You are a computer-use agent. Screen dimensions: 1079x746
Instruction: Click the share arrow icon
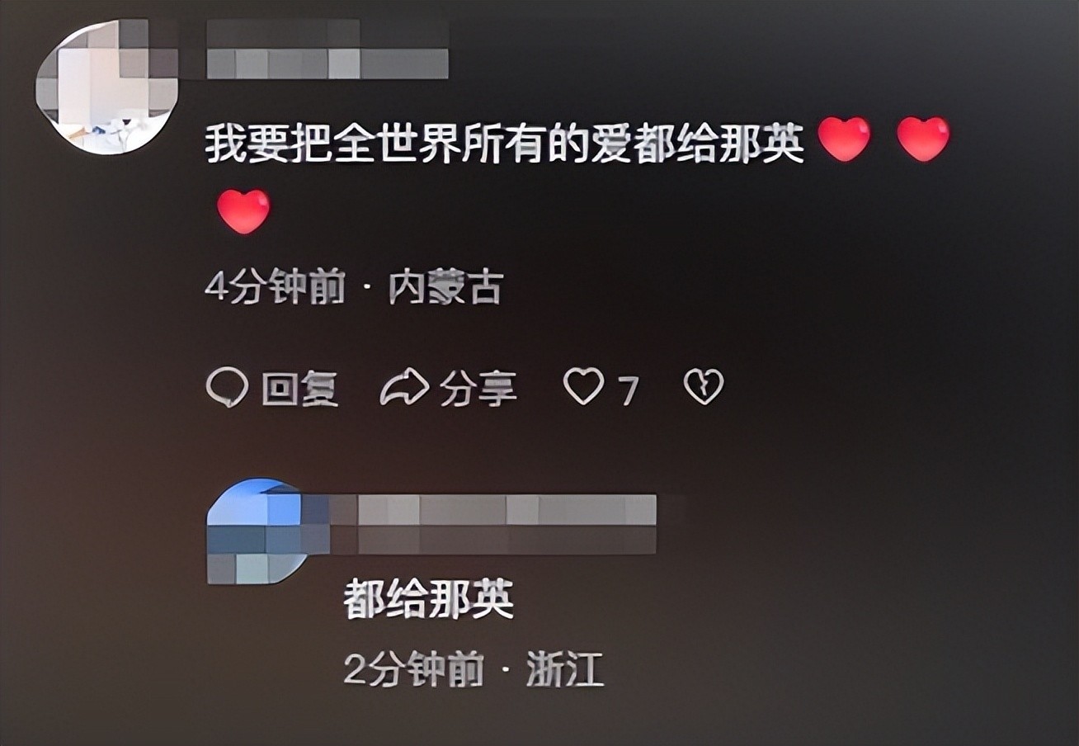[404, 387]
